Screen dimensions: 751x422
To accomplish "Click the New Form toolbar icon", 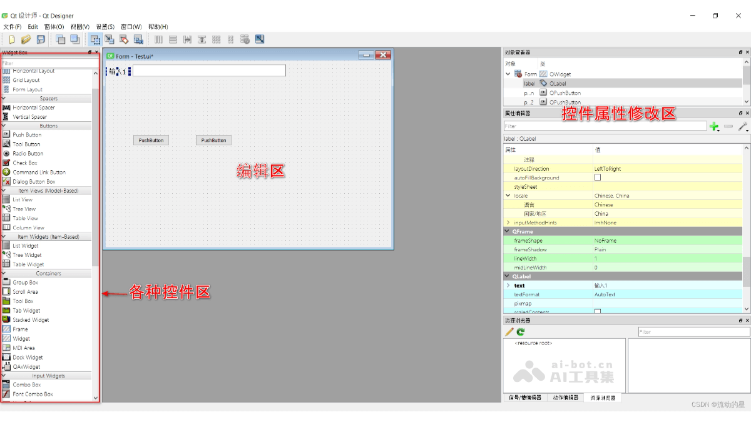I will [11, 39].
